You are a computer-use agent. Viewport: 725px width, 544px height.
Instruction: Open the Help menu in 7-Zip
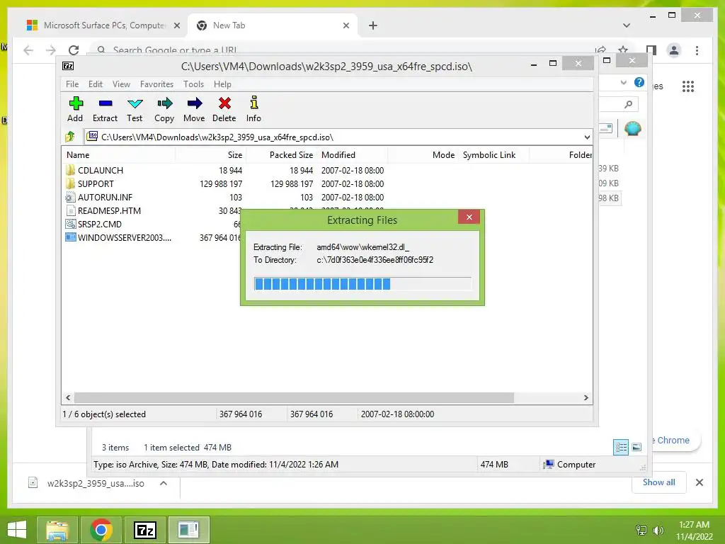point(222,84)
